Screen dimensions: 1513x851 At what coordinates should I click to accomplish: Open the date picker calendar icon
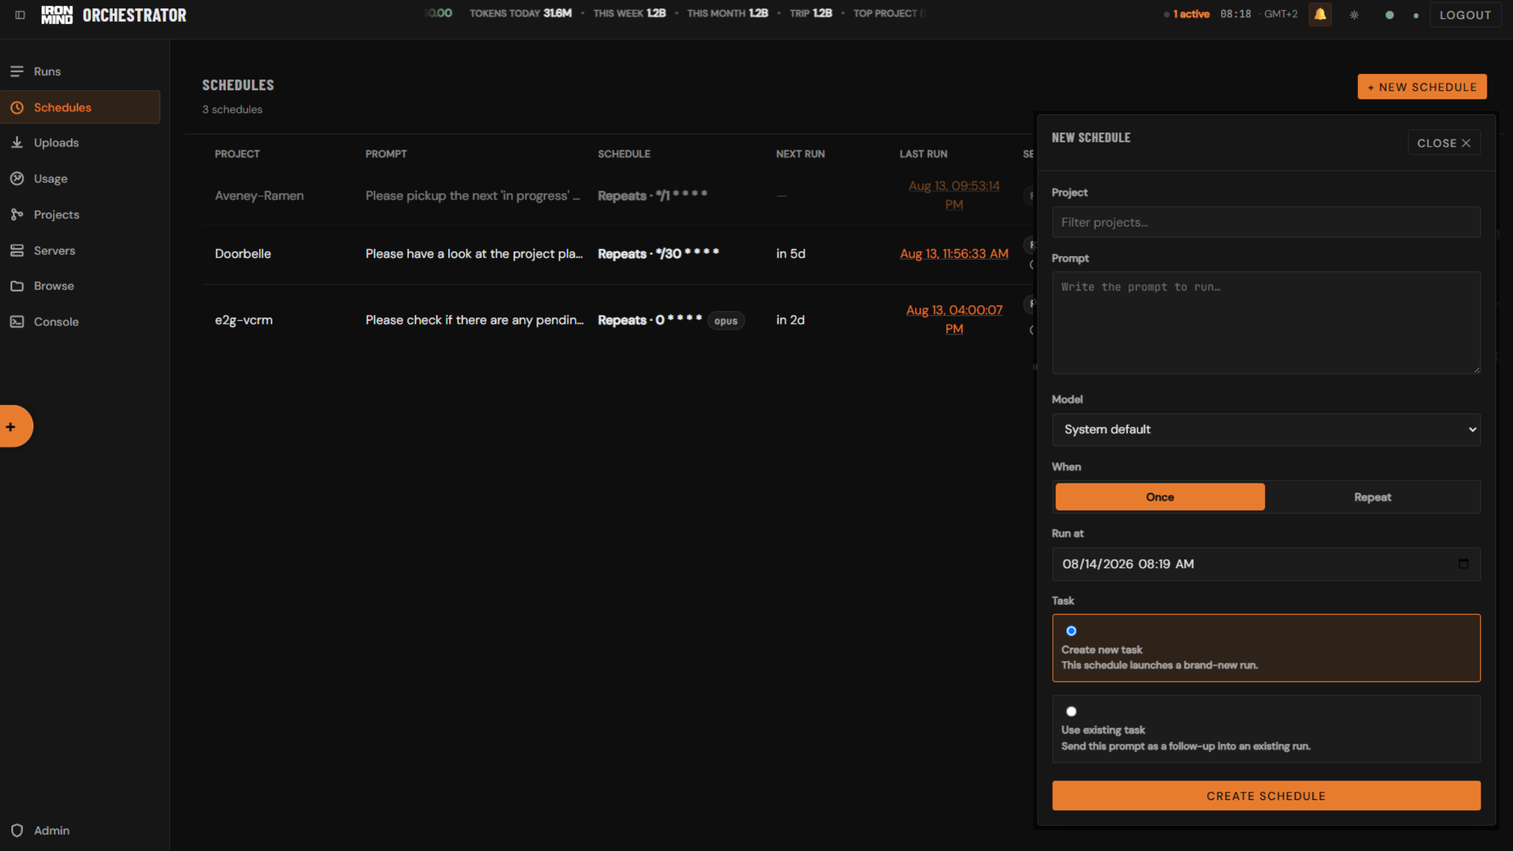1463,564
